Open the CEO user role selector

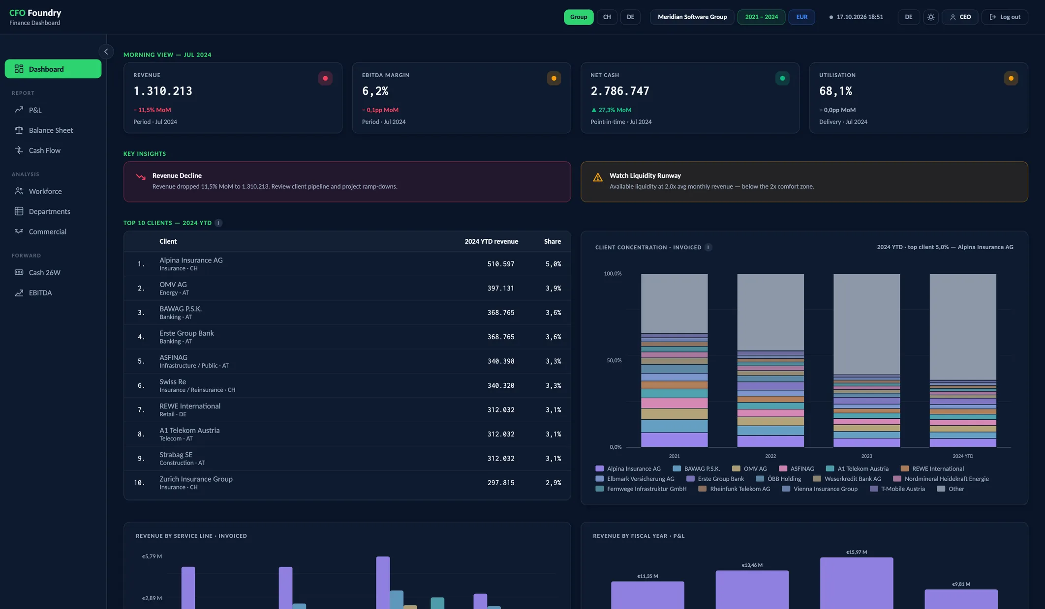tap(960, 17)
